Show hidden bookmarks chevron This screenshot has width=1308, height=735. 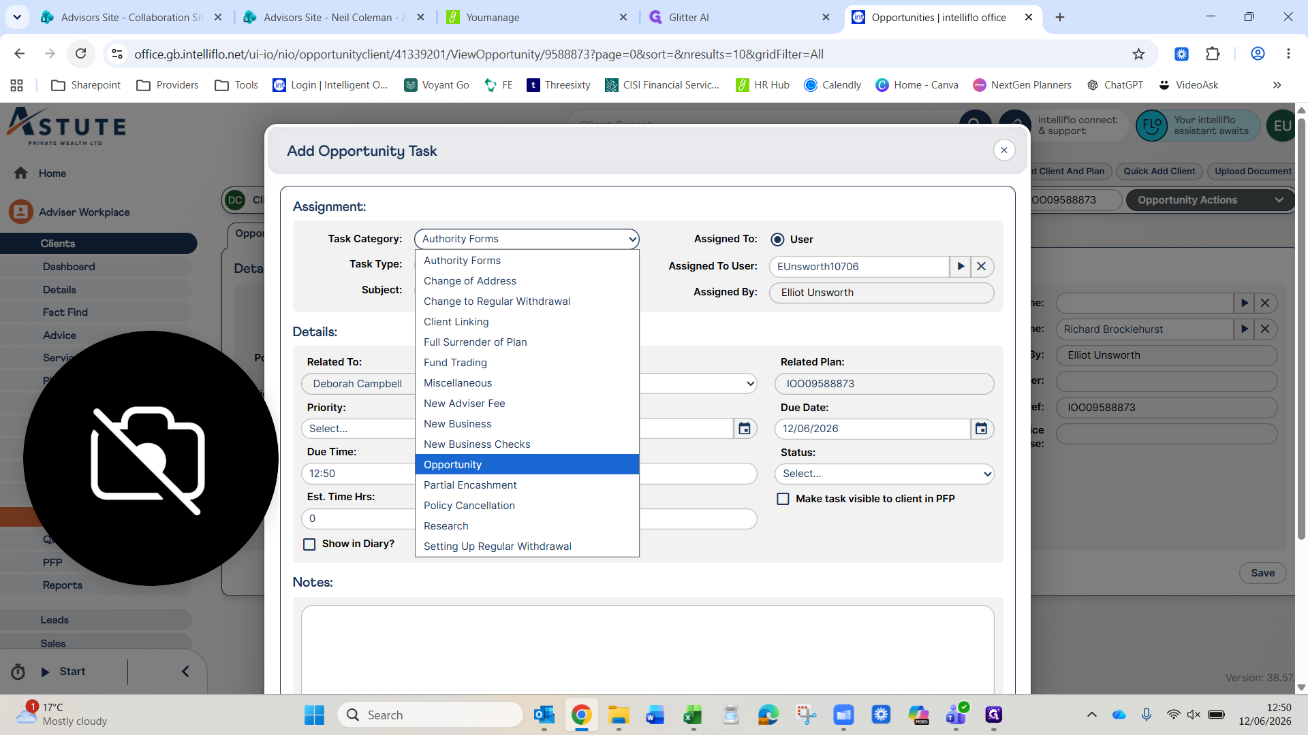tap(1277, 85)
